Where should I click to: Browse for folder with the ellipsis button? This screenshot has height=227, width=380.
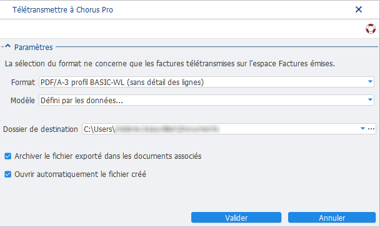371,129
